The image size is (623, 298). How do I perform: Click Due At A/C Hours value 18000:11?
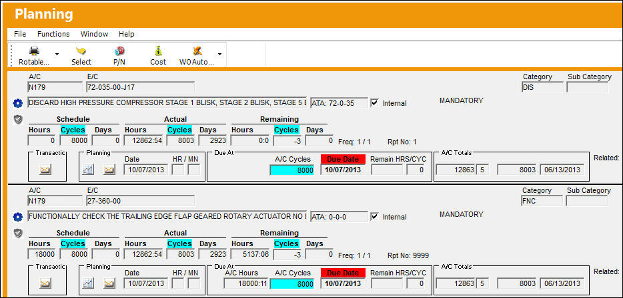coord(246,283)
